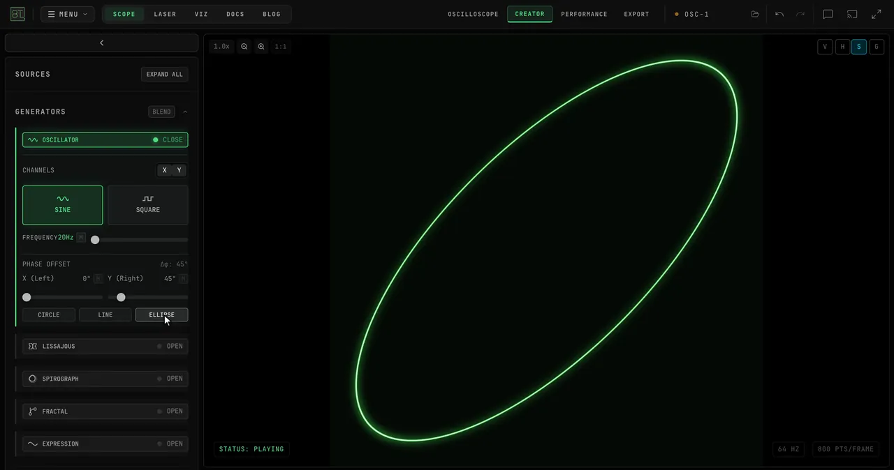The width and height of the screenshot is (894, 470).
Task: Toggle fullscreen with the expand arrows icon
Action: [877, 14]
